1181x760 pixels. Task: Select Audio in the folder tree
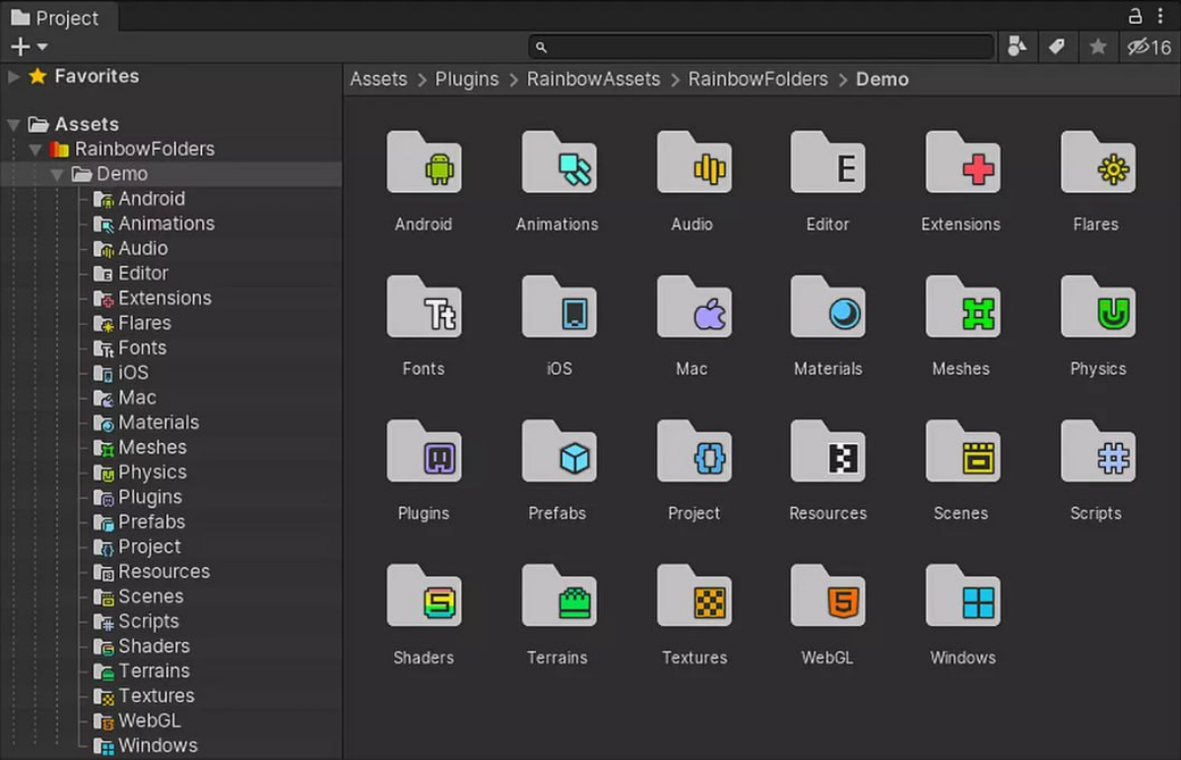[143, 248]
